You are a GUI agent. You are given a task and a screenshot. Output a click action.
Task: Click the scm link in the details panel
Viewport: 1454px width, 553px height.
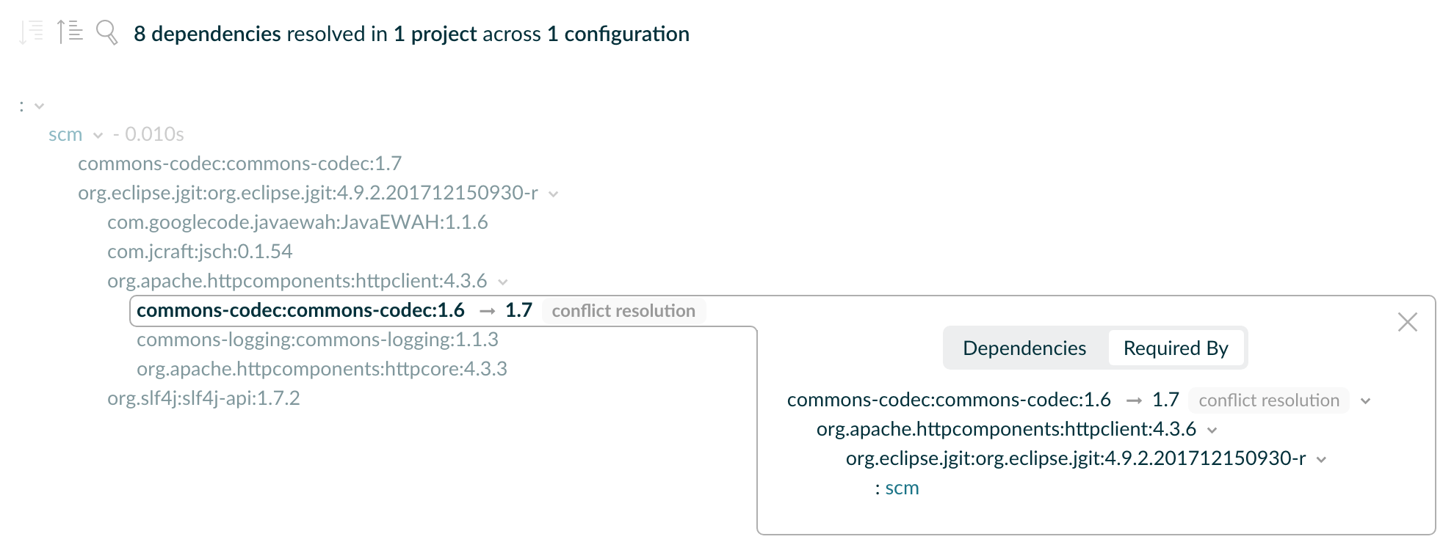point(901,487)
